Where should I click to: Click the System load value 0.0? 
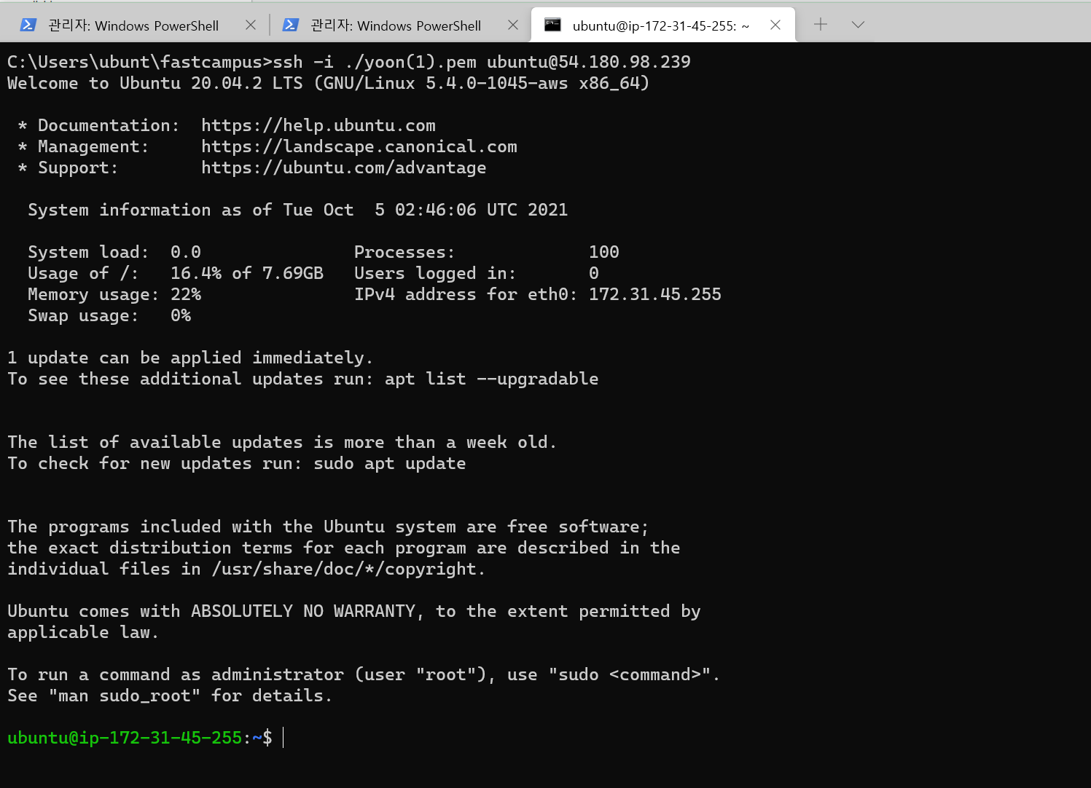coord(186,252)
